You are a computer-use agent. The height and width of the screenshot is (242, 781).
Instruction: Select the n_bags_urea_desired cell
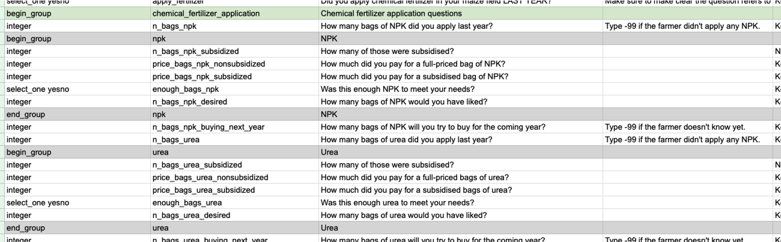[x=191, y=215]
